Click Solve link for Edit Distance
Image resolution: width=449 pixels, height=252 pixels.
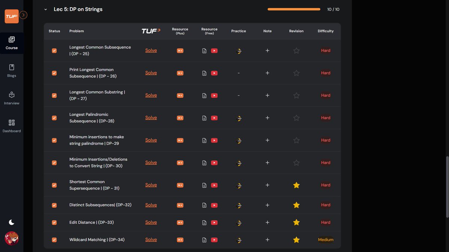151,222
